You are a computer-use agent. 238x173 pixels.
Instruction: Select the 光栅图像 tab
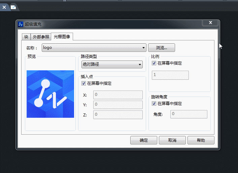[x=62, y=37]
